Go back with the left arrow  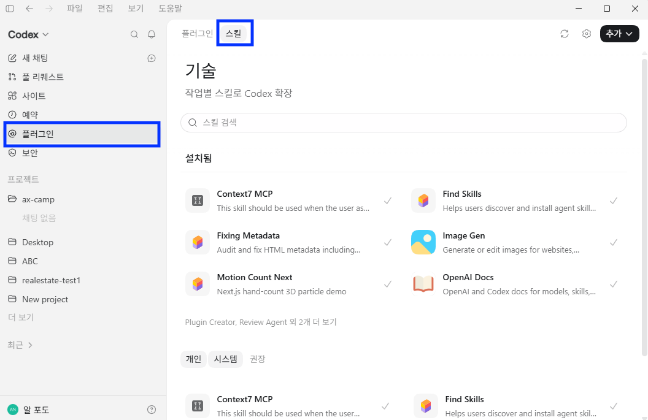click(x=29, y=9)
